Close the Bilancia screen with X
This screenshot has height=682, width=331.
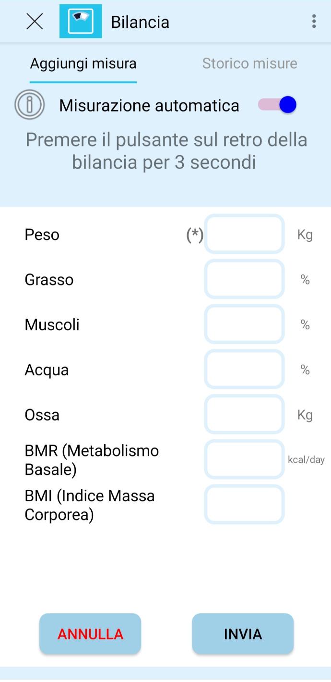tap(35, 22)
